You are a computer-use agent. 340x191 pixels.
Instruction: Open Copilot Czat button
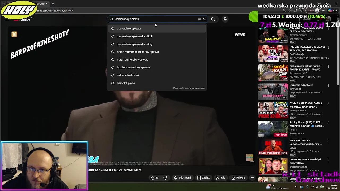point(333,11)
